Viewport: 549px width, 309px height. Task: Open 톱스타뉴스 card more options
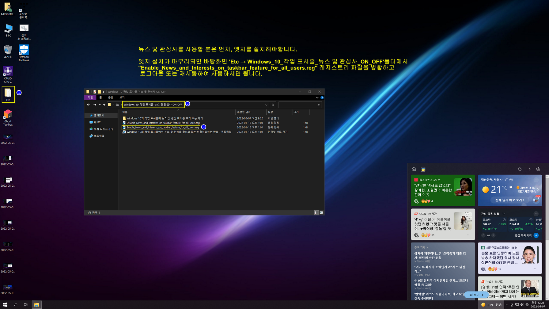469,201
